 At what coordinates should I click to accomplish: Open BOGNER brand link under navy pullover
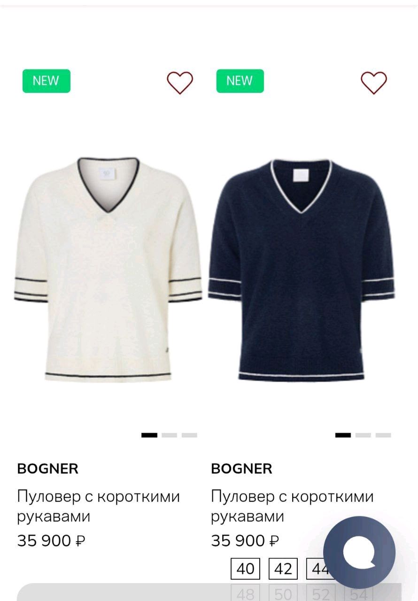242,469
